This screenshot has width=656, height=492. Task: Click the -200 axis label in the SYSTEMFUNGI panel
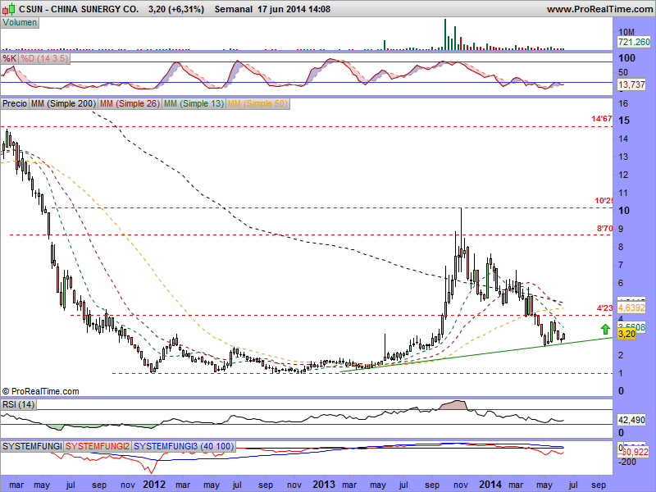pyautogui.click(x=626, y=462)
